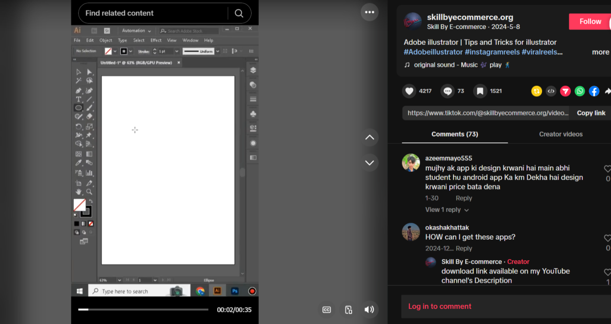Select the Pen tool
Screen dimensions: 611x324
[x=78, y=90]
